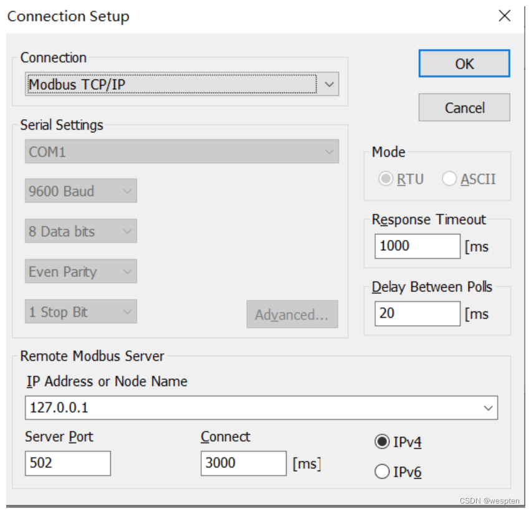Screen dimensions: 529x511
Task: Click the Advanced... button
Action: [x=292, y=314]
